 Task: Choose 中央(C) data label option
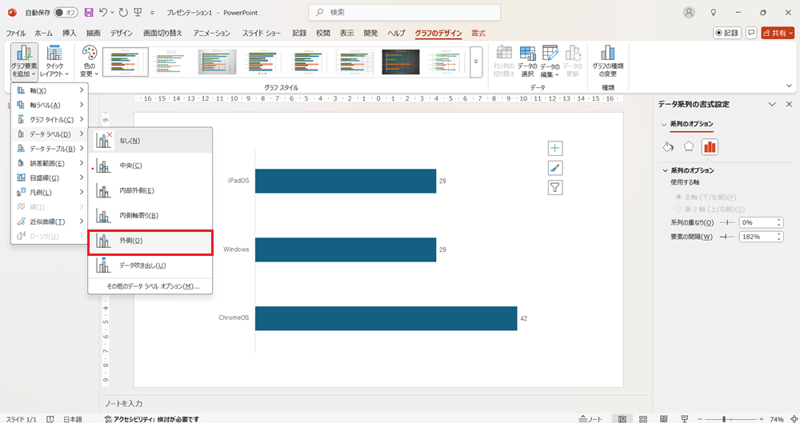(x=150, y=166)
